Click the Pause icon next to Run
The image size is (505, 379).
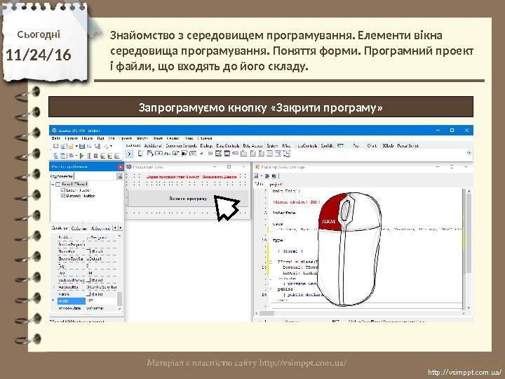89,156
